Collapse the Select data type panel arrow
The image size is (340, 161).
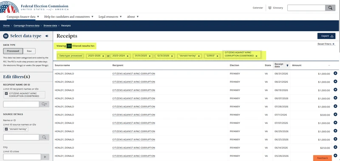click(47, 36)
